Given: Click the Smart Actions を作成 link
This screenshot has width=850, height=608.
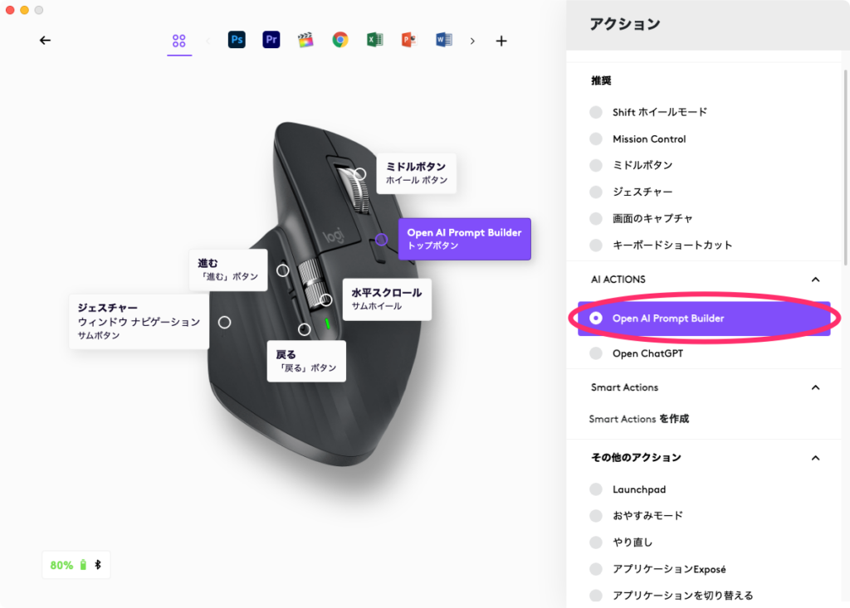Looking at the screenshot, I should (x=638, y=419).
